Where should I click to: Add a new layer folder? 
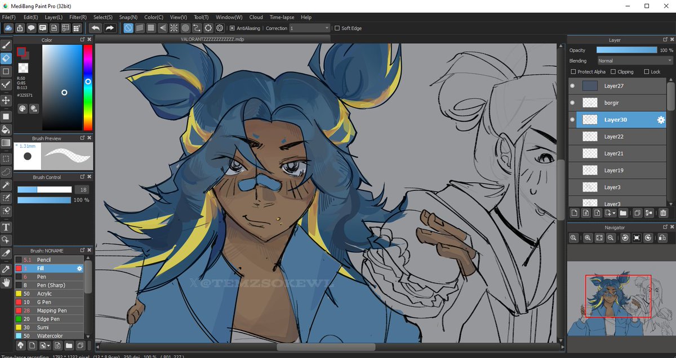(x=623, y=213)
